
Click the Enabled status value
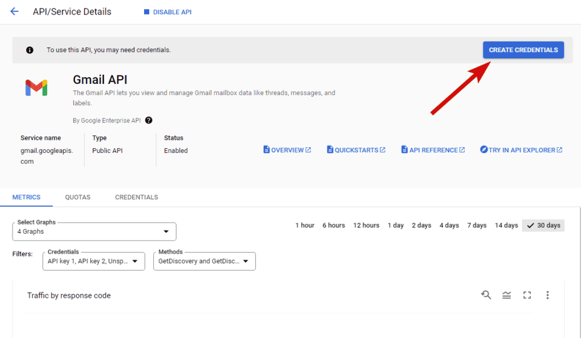click(x=176, y=151)
